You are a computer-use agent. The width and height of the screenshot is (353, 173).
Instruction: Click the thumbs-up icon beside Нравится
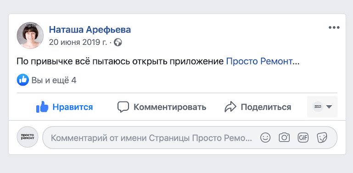point(42,107)
